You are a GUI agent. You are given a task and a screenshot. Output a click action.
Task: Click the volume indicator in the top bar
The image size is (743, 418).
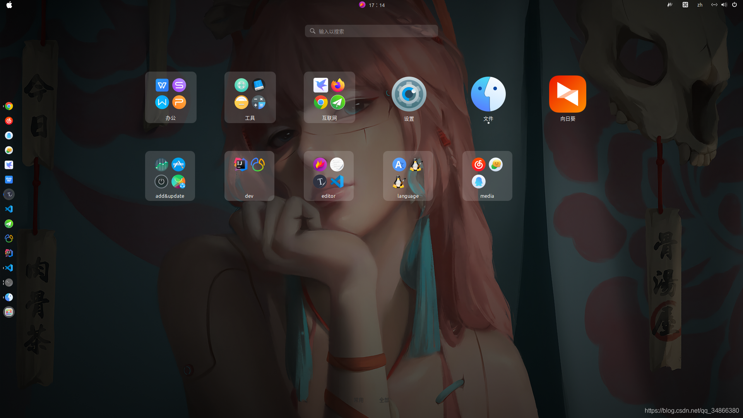[x=724, y=5]
